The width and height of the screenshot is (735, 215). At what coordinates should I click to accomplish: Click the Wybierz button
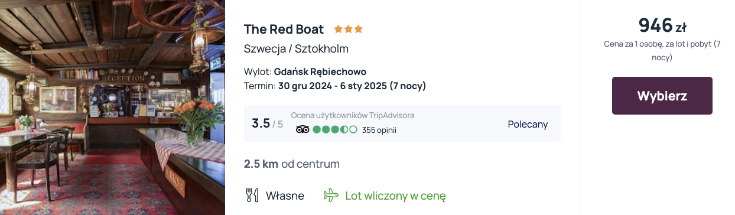(x=662, y=96)
